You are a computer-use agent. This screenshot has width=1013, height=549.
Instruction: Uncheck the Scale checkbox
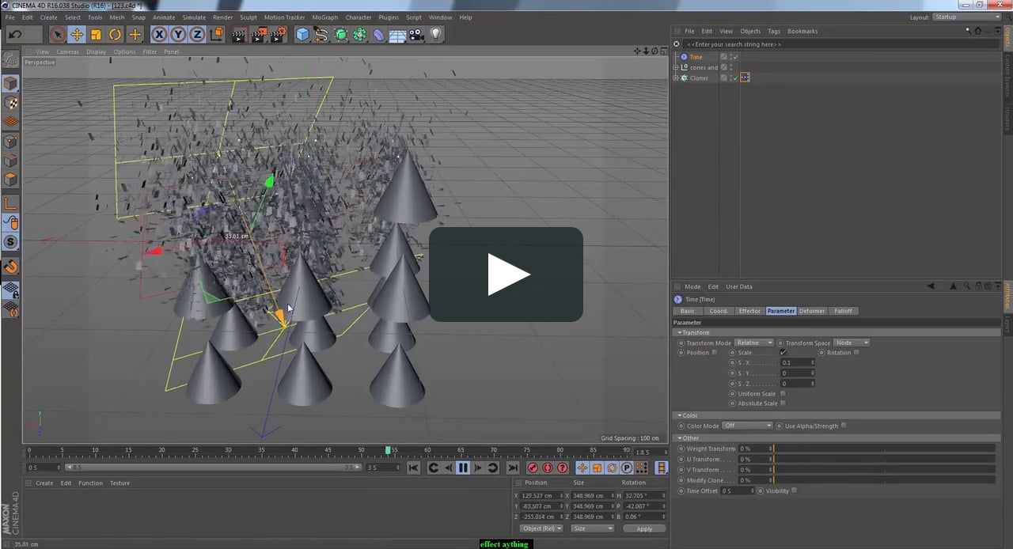[783, 353]
